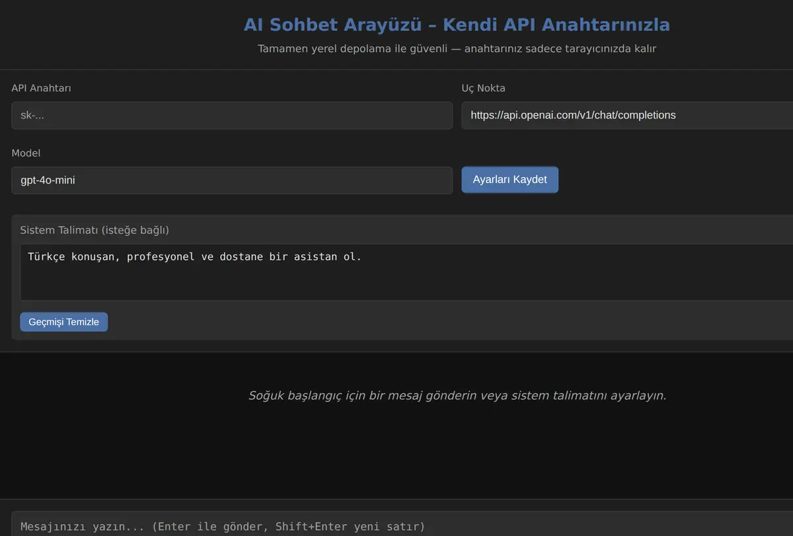Click the API Anahtarı label
Viewport: 793px width, 536px height.
coord(41,88)
